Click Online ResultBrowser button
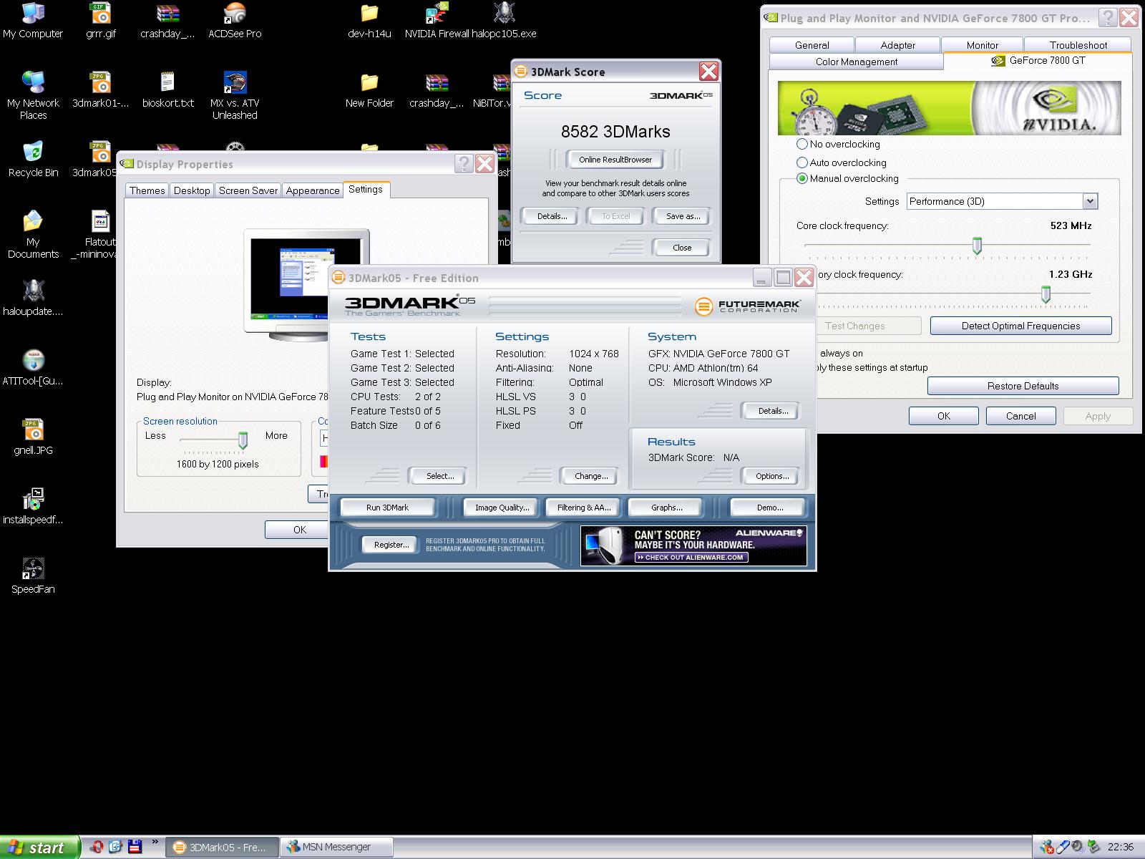Viewport: 1145px width, 859px height. coord(615,160)
